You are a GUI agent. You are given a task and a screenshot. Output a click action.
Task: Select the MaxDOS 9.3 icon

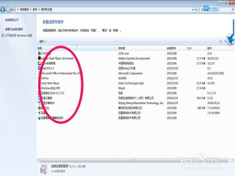39,68
